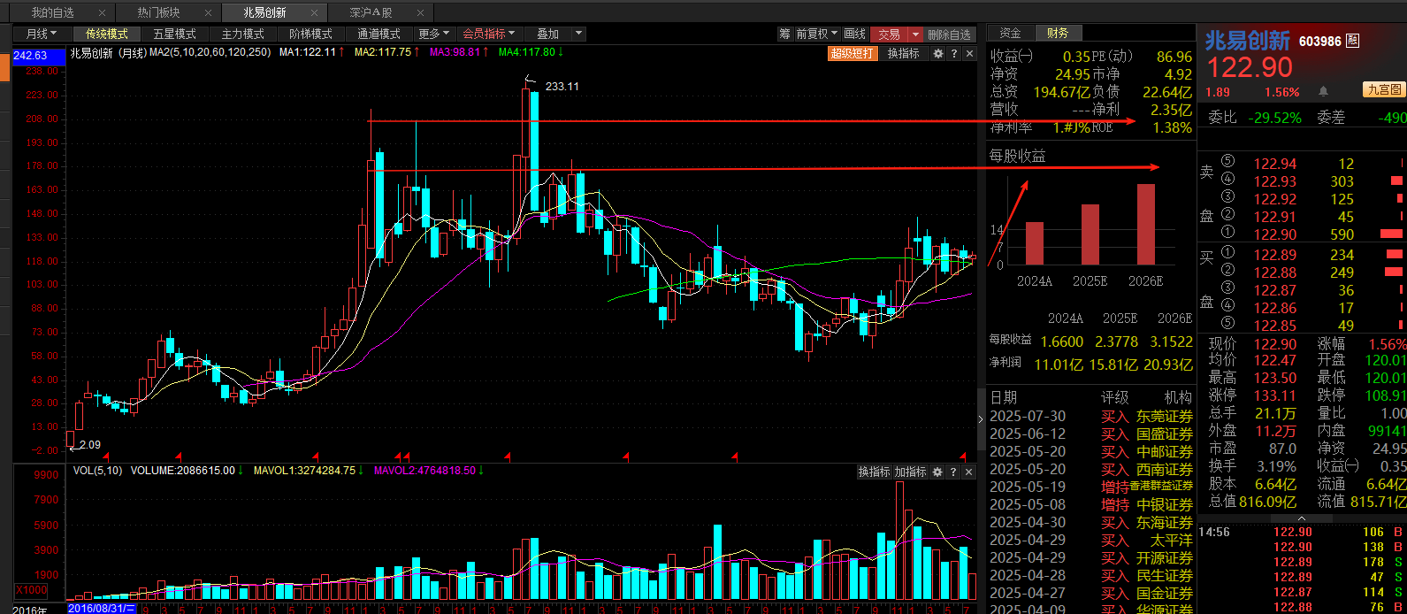Click sell level ⑤ circled icon
This screenshot has width=1407, height=614.
point(1227,163)
